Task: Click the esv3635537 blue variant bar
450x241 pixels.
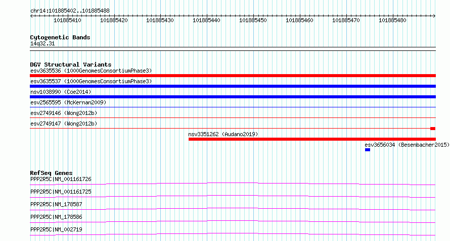Action: 233,86
